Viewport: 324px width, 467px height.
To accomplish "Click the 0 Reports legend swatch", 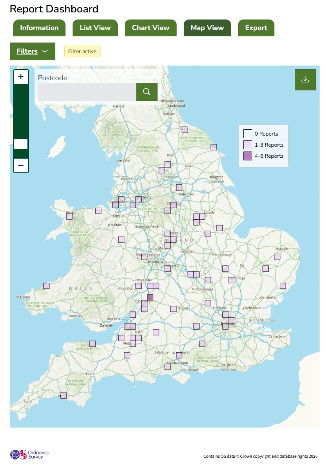I will 248,134.
